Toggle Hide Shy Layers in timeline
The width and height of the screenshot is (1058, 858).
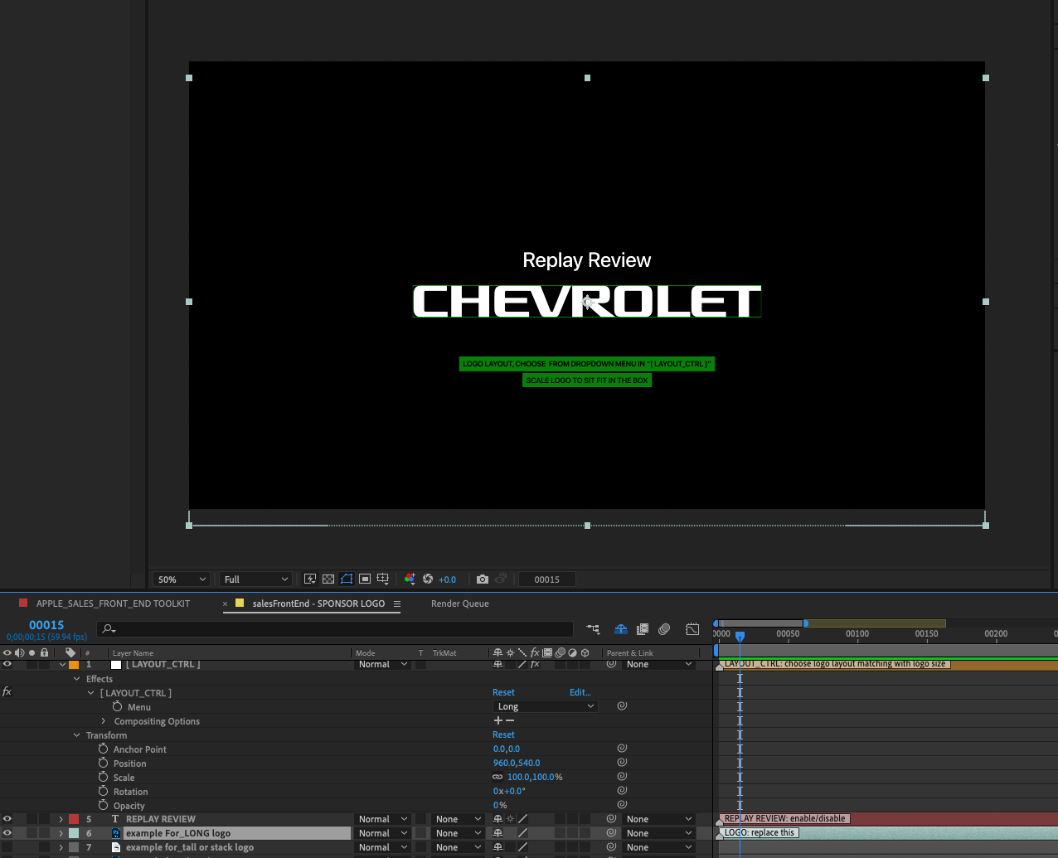620,629
